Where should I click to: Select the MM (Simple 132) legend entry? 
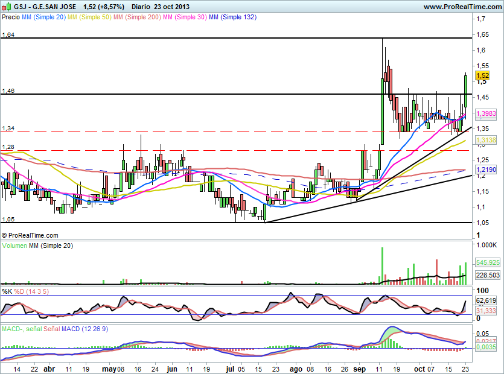pyautogui.click(x=232, y=17)
